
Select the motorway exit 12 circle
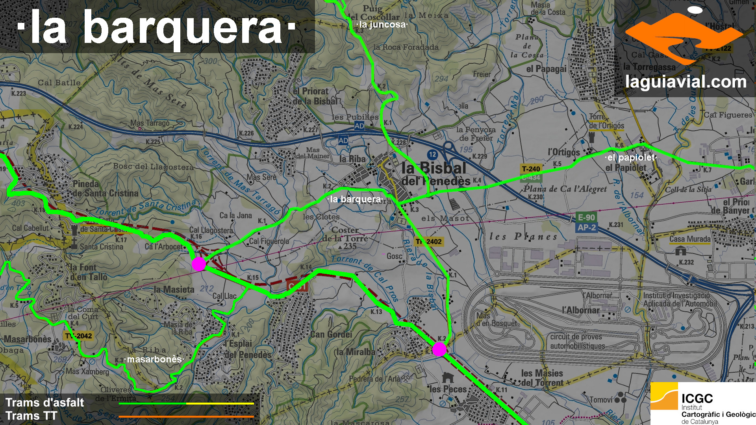[x=432, y=155]
